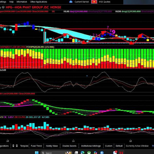Select the Template tab
154x154 pixels.
pyautogui.click(x=24, y=146)
